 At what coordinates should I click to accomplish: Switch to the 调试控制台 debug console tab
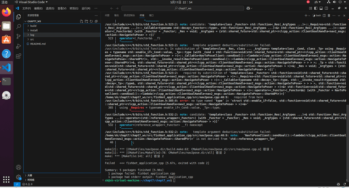(x=129, y=15)
